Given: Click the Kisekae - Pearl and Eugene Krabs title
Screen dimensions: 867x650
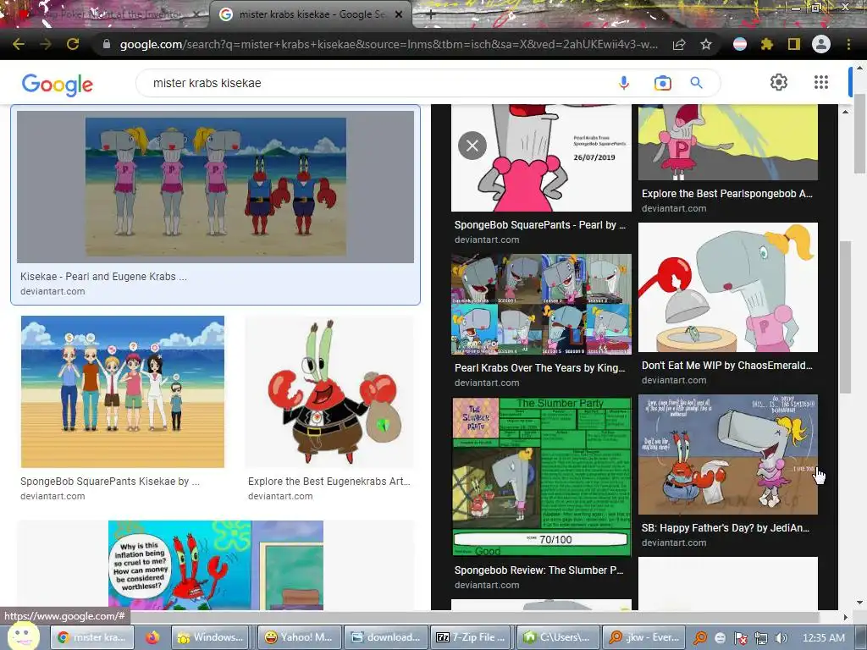Looking at the screenshot, I should tap(103, 277).
